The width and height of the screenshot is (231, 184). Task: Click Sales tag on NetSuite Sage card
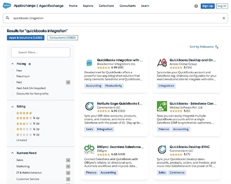pyautogui.click(x=89, y=129)
